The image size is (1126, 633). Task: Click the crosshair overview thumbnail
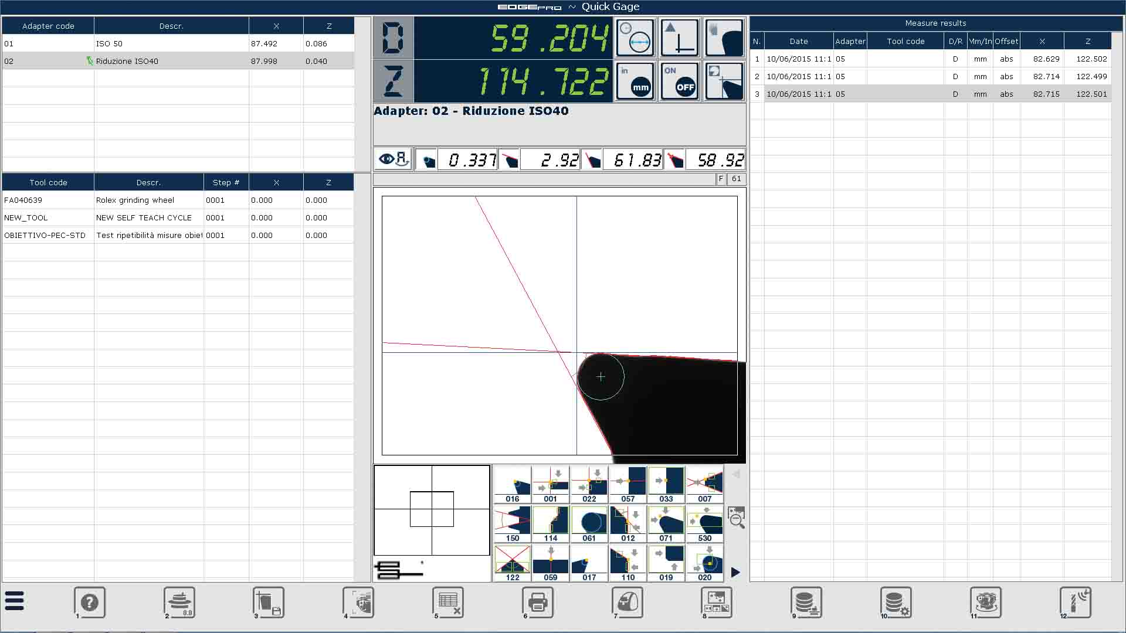tap(432, 509)
